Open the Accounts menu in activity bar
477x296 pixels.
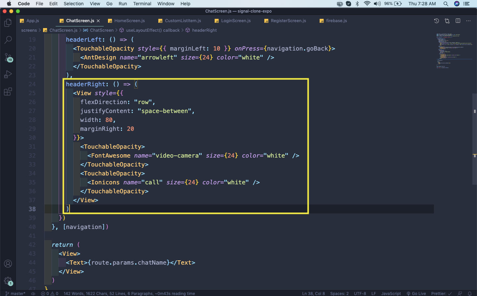(x=8, y=264)
